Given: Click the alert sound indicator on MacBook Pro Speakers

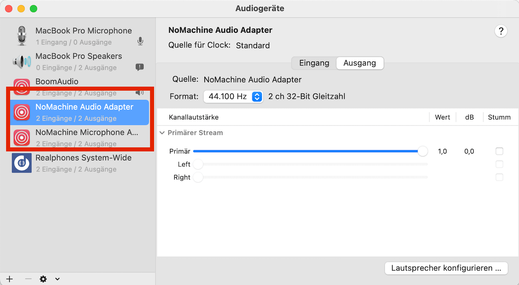Looking at the screenshot, I should coord(140,67).
